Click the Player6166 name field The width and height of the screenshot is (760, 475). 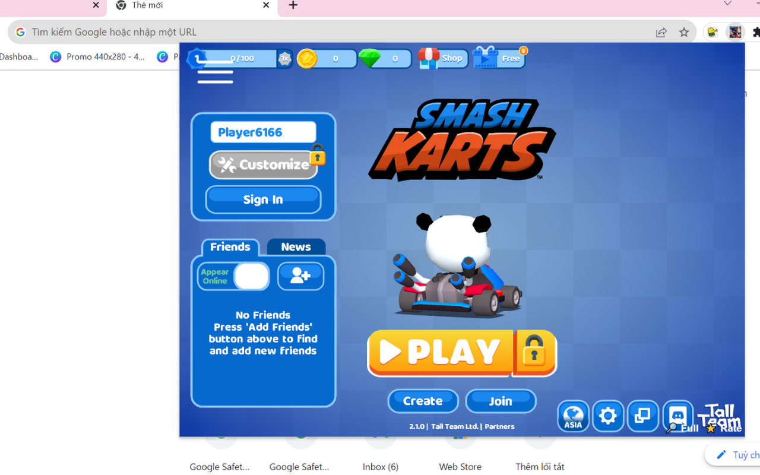point(263,132)
